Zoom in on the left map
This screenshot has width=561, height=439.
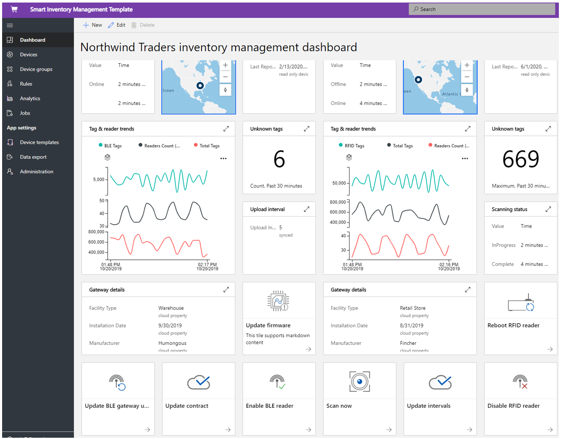tap(225, 65)
